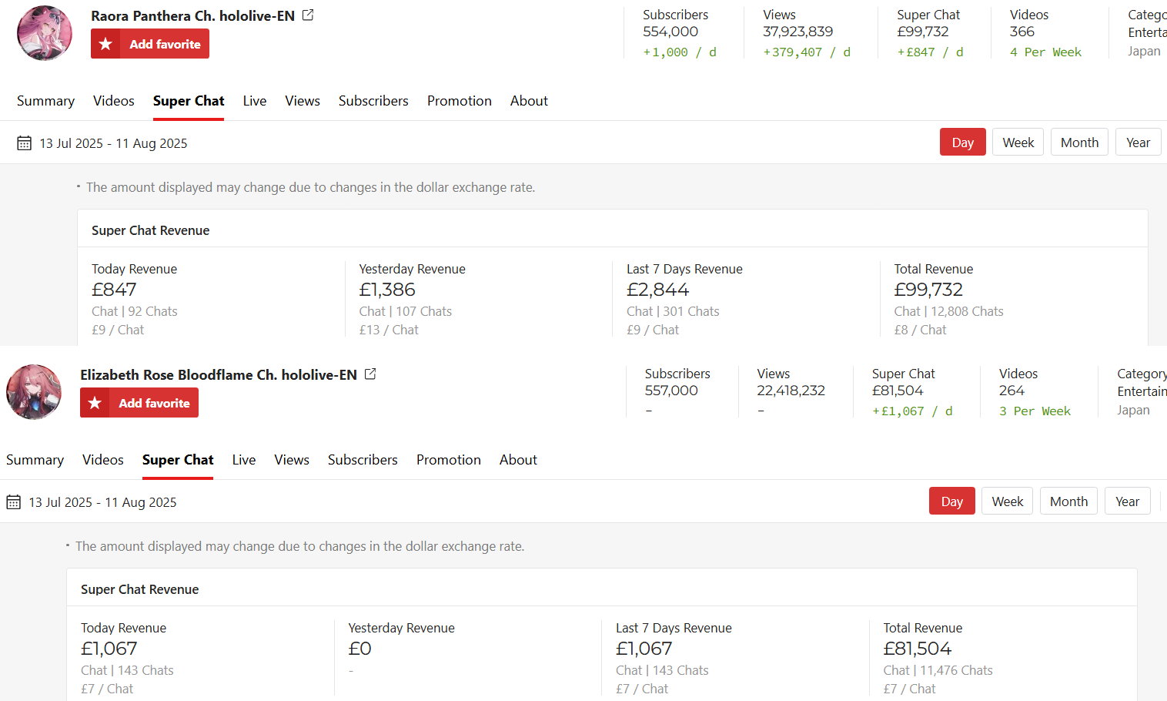The width and height of the screenshot is (1167, 701).
Task: Switch Raora's chart to Week
Action: [x=1018, y=143]
